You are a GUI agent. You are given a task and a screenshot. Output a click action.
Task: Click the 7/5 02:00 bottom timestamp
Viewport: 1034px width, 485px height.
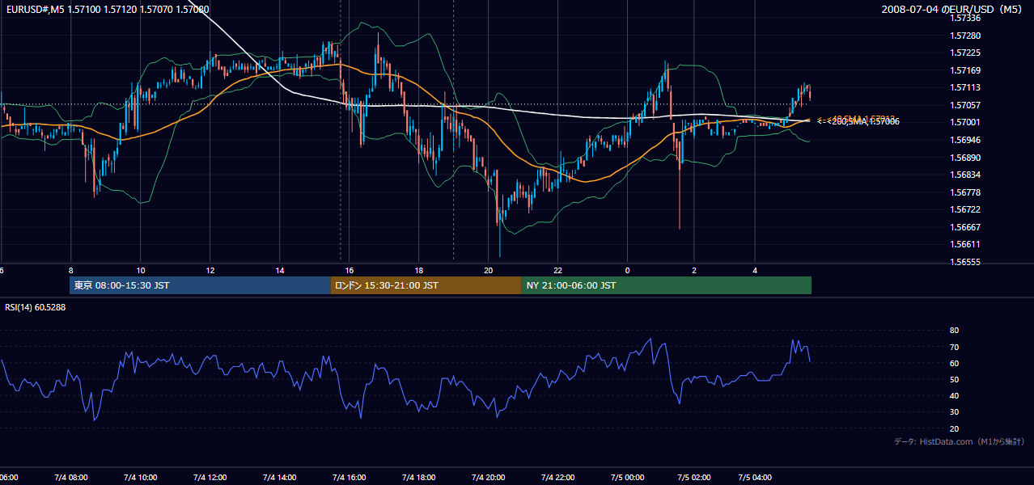[x=693, y=478]
